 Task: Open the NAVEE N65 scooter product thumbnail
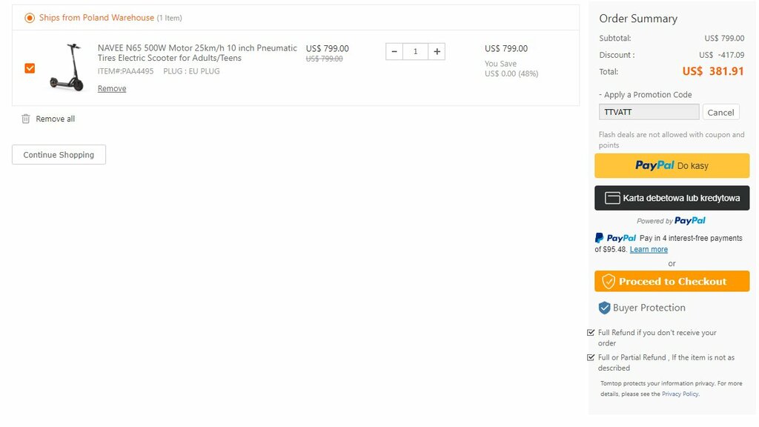tap(67, 67)
